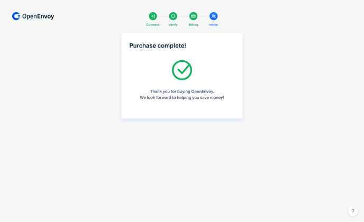Open the help question mark button

tap(352, 211)
